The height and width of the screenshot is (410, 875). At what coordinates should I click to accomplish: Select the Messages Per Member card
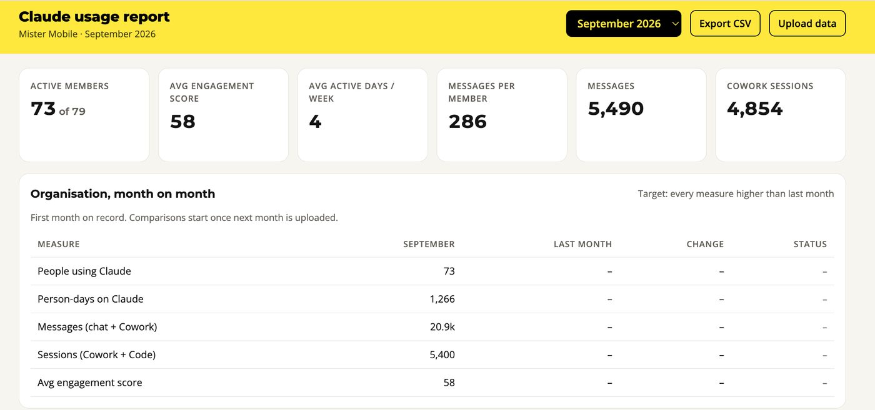pos(502,115)
